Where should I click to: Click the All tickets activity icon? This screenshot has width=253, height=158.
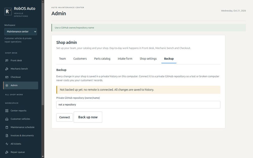tap(7, 144)
